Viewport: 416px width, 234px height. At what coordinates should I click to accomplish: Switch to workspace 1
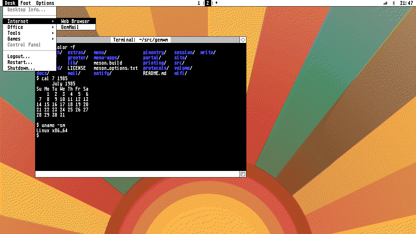tap(199, 3)
